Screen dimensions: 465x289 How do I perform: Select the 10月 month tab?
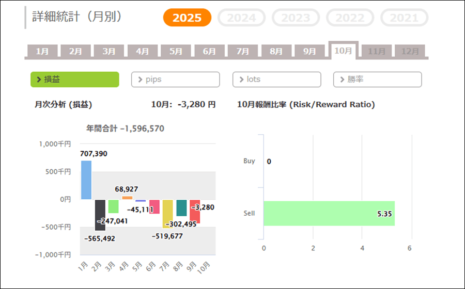coord(343,51)
